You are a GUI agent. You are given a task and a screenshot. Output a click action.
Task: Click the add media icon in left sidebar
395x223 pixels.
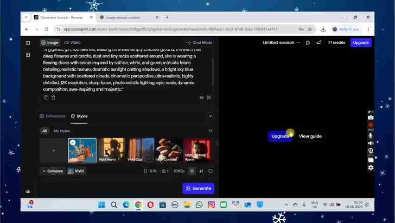[x=28, y=54]
